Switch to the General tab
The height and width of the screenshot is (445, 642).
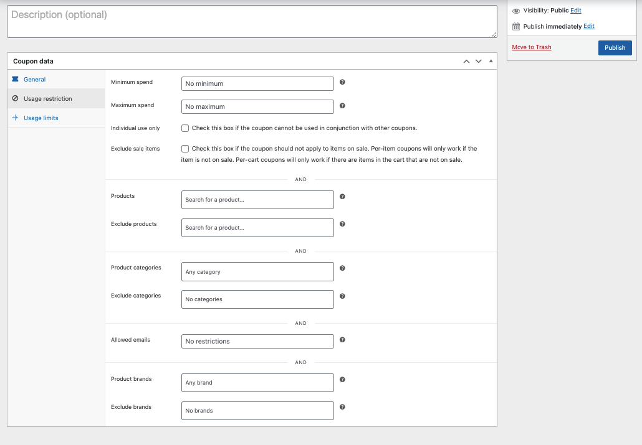[34, 80]
